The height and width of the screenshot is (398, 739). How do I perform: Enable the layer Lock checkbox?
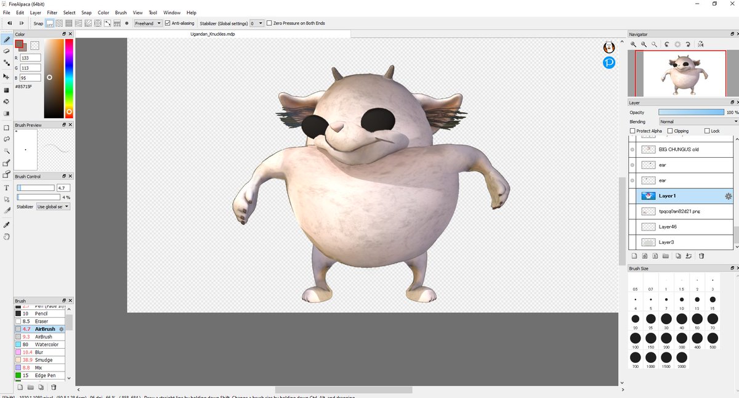pyautogui.click(x=706, y=131)
